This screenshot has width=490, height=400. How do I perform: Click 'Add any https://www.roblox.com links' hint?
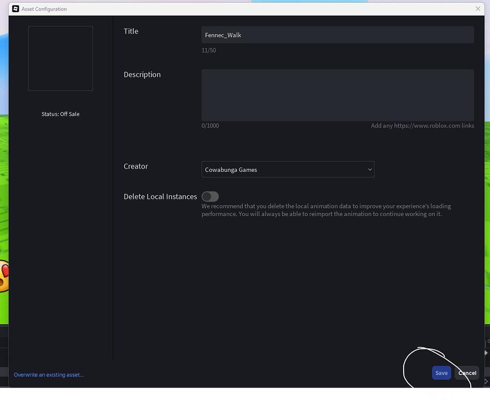422,126
